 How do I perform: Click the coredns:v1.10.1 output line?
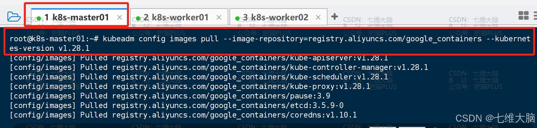pyautogui.click(x=183, y=115)
